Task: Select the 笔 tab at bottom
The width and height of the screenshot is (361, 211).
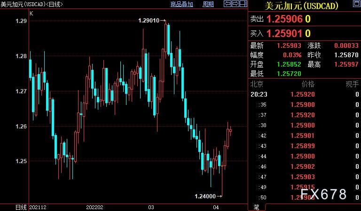Action: click(x=257, y=207)
